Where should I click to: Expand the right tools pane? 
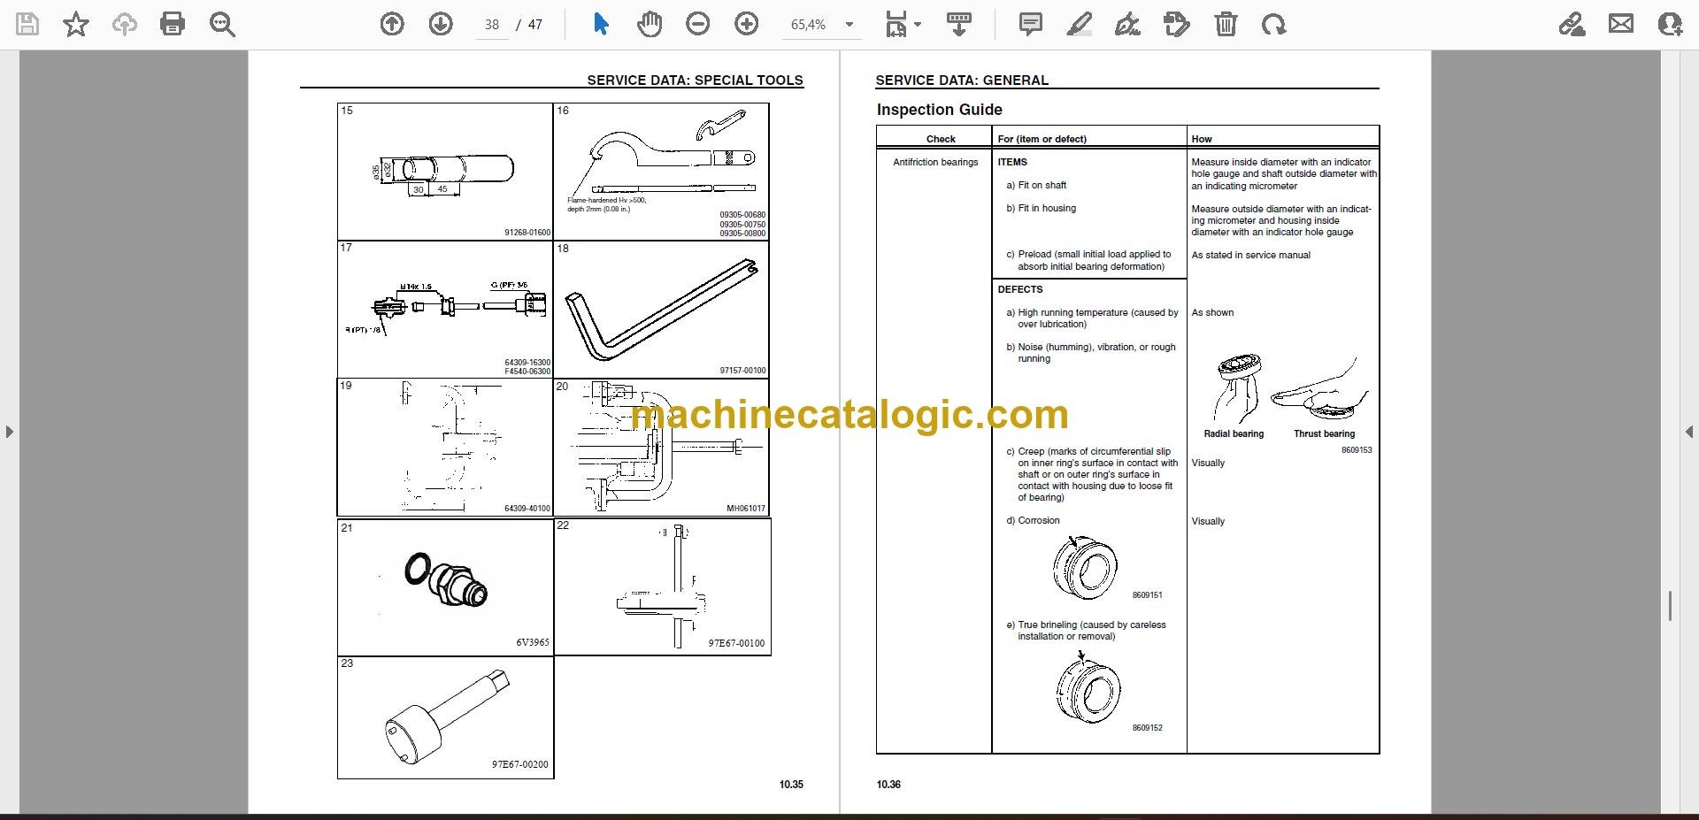1688,432
